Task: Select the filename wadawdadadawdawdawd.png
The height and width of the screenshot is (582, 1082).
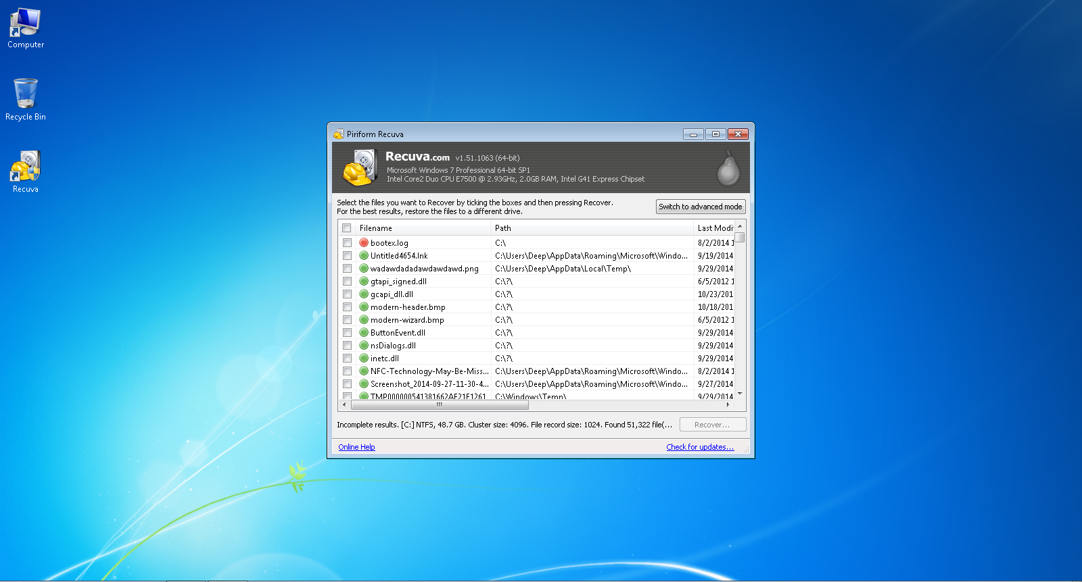Action: tap(425, 269)
